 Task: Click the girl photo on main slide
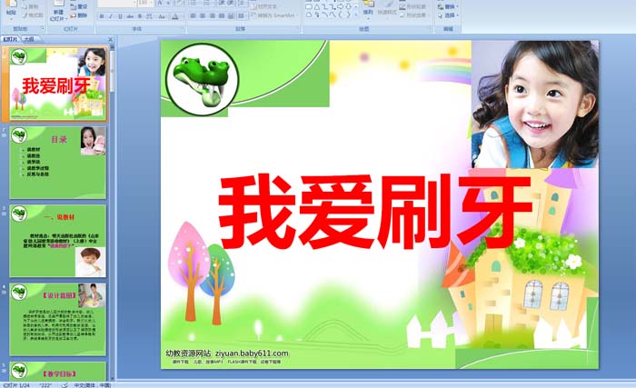point(535,104)
